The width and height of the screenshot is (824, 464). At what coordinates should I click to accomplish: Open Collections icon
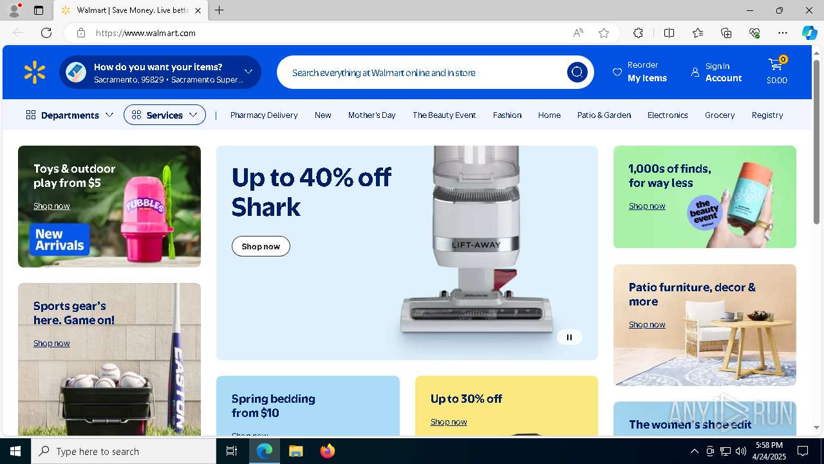(x=726, y=33)
